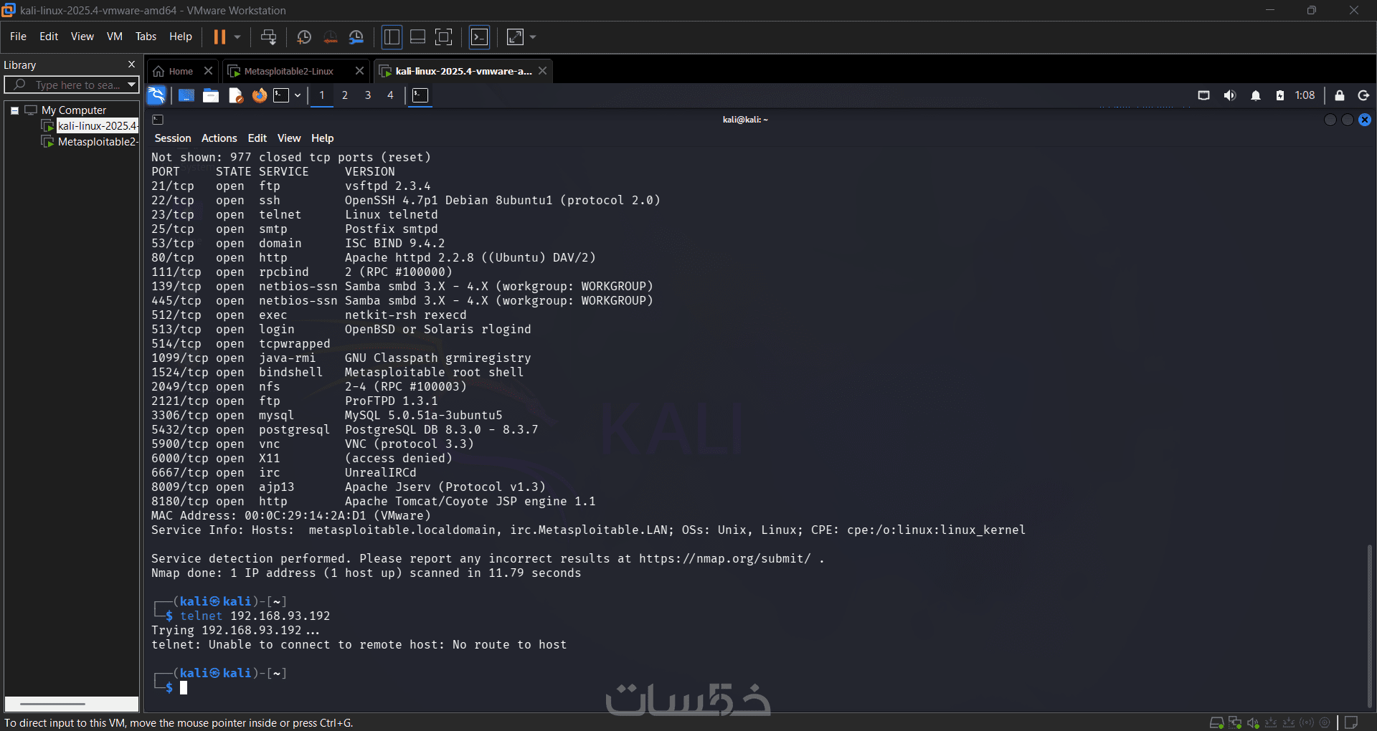Open the terminal Session menu
1377x731 pixels.
(x=173, y=138)
